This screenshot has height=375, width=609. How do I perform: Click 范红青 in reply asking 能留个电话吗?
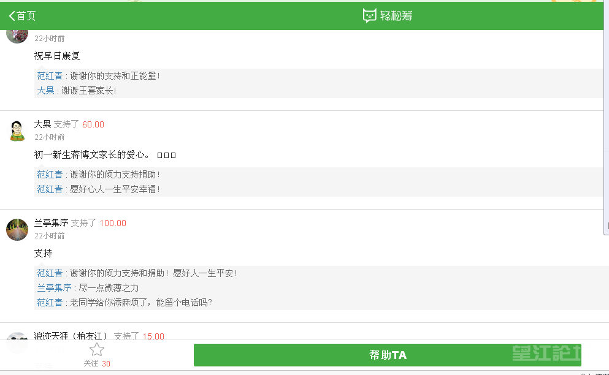[x=50, y=303]
